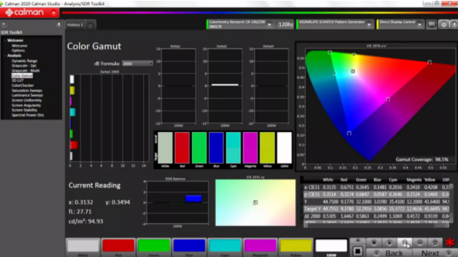Click the stop measurement button

coord(374,243)
